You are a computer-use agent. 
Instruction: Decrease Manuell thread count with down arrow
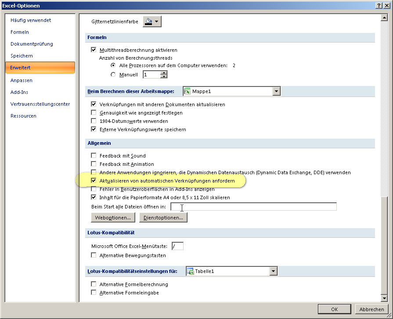(x=164, y=76)
